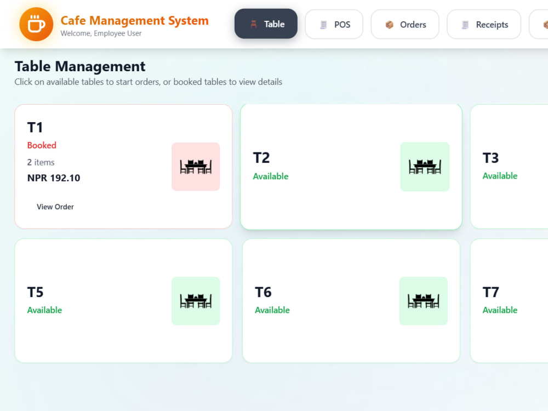Click the chair icon in Table tab
The height and width of the screenshot is (411, 548).
(x=254, y=24)
